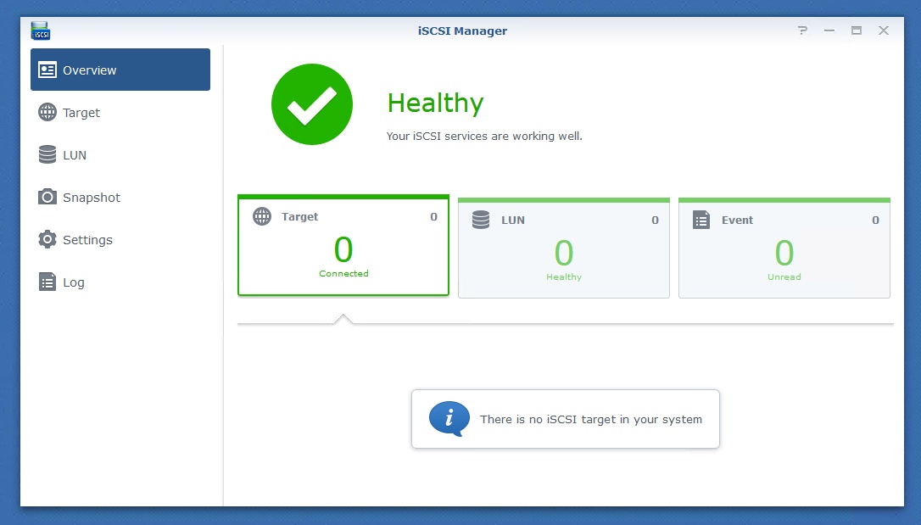Click the Healthy status heading
The image size is (921, 525).
(x=435, y=103)
